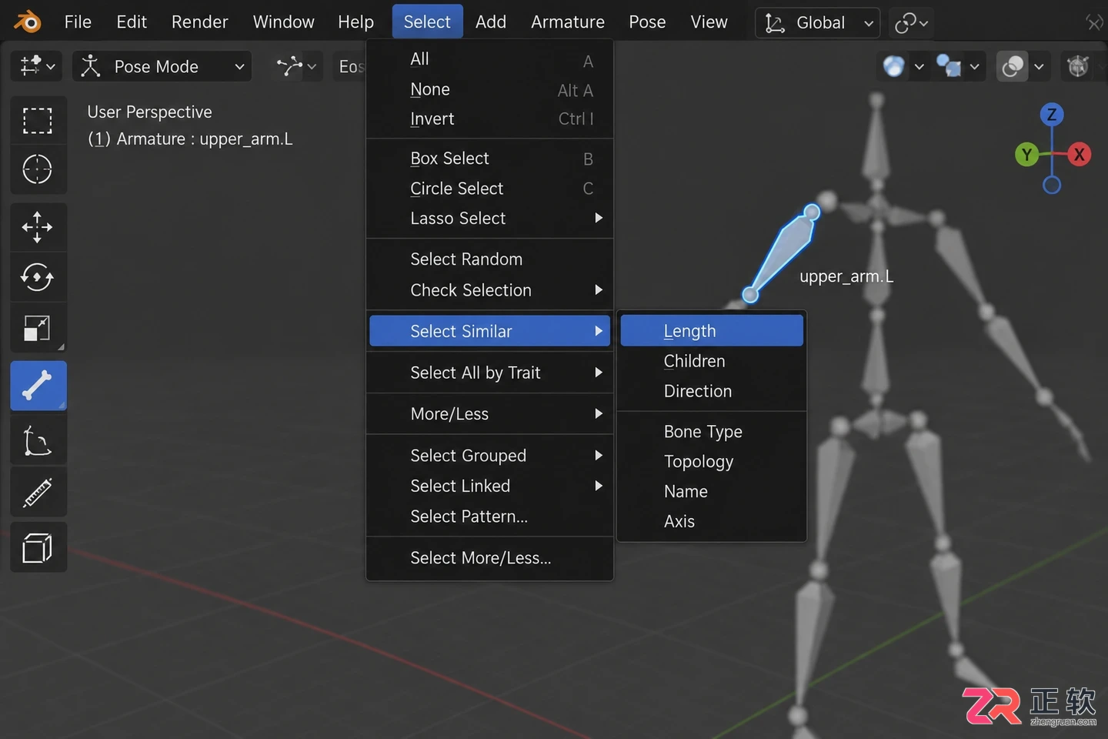Open the Edit menu

(x=132, y=22)
